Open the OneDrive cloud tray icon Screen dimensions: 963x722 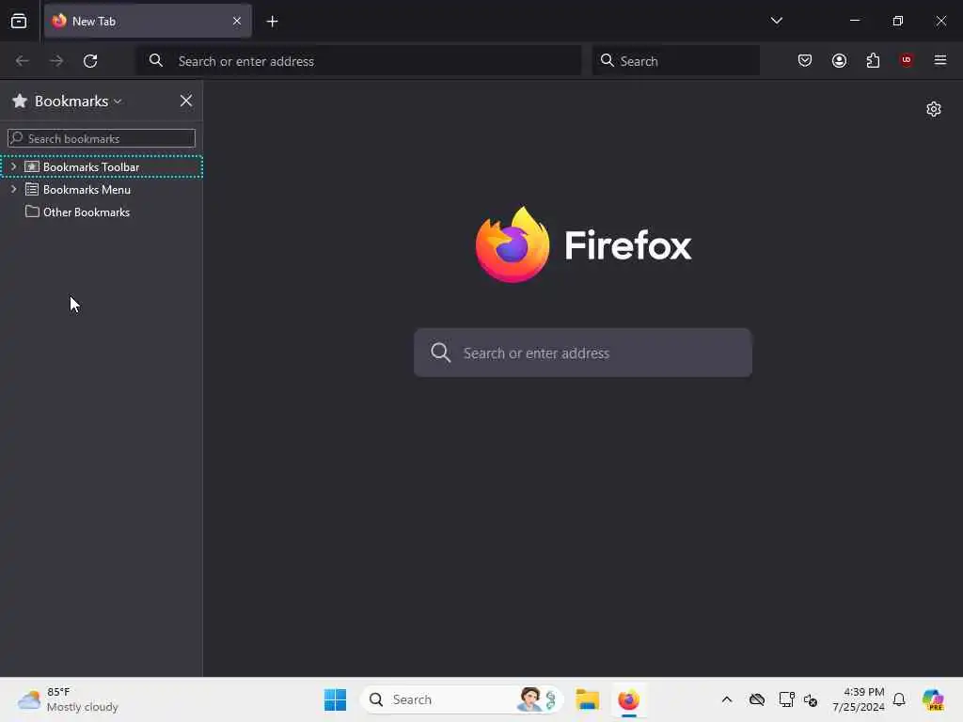757,699
